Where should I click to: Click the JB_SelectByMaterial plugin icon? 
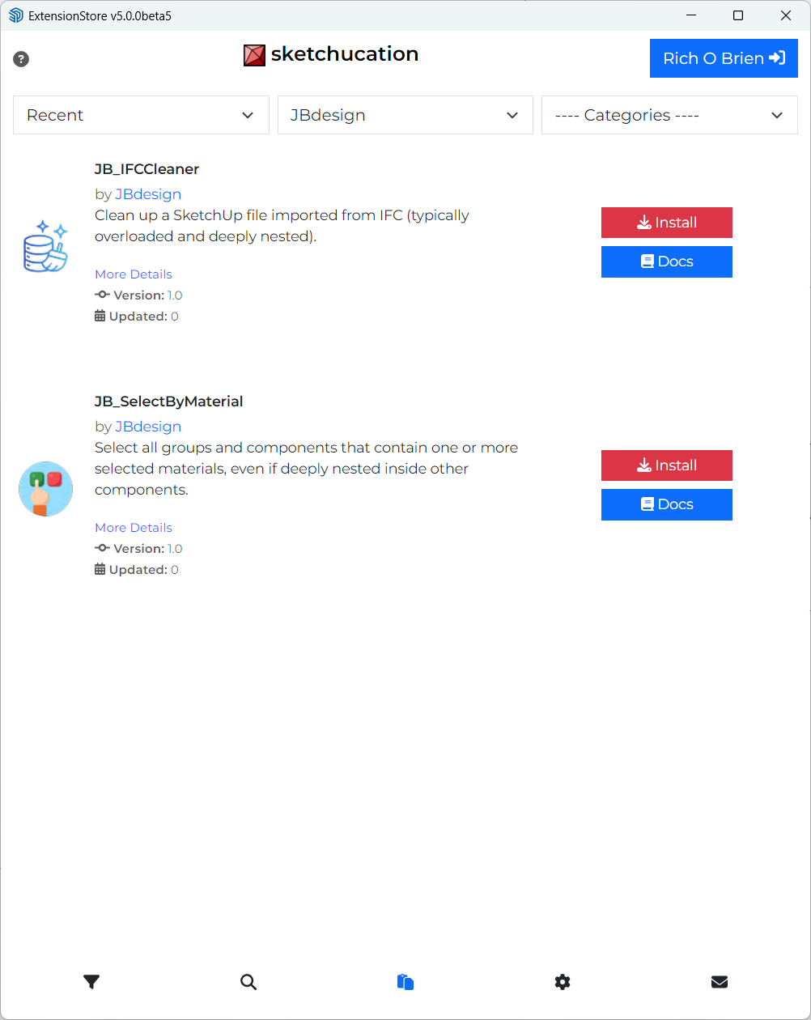point(45,489)
